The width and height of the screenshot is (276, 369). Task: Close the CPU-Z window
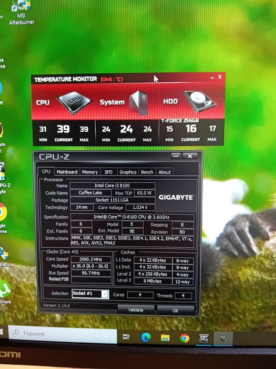[190, 156]
